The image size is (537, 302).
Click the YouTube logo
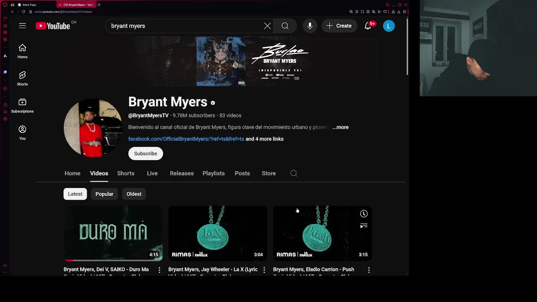[x=53, y=26]
